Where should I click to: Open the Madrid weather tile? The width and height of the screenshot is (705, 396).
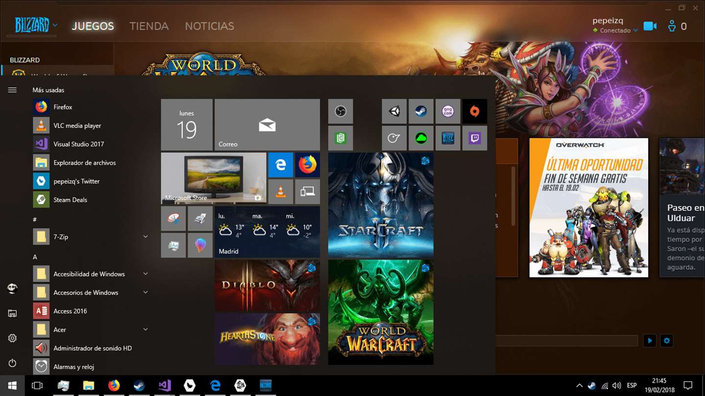pyautogui.click(x=267, y=232)
